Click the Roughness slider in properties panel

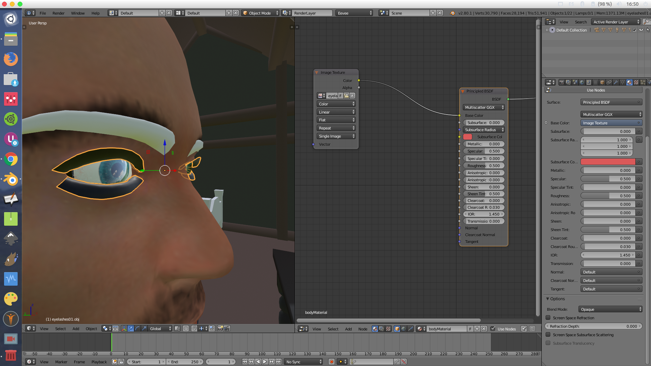point(608,196)
